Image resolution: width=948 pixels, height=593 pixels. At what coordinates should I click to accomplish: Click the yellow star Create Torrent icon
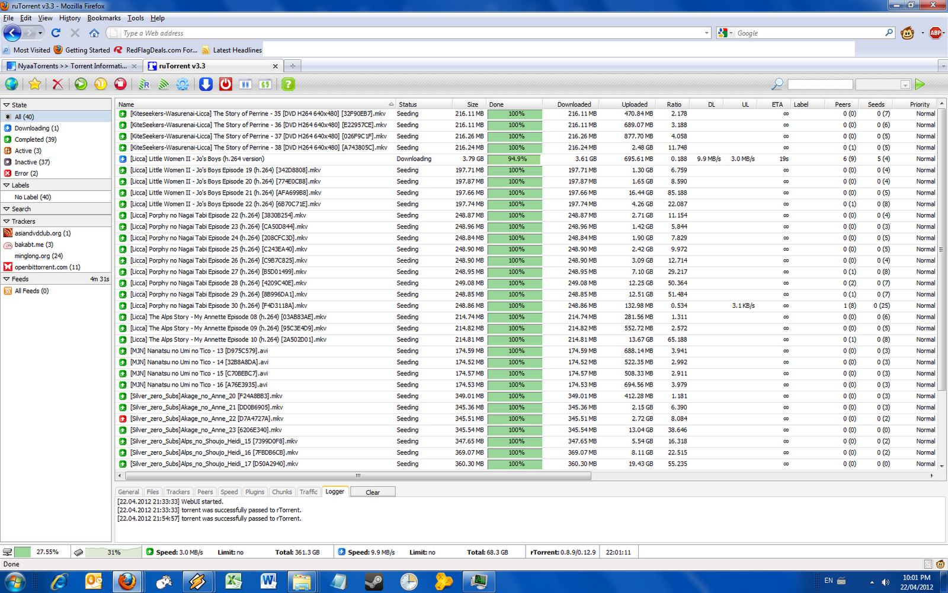(x=35, y=84)
